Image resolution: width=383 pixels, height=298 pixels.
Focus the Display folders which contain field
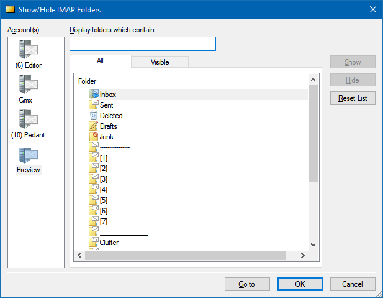pyautogui.click(x=143, y=44)
